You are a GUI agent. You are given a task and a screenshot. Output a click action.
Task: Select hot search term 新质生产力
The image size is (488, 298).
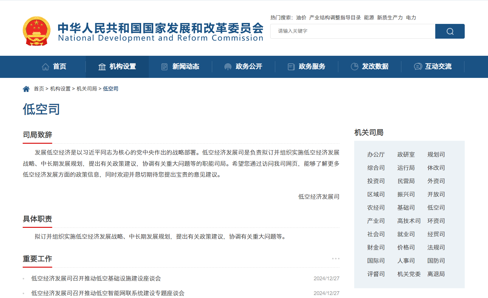click(390, 18)
